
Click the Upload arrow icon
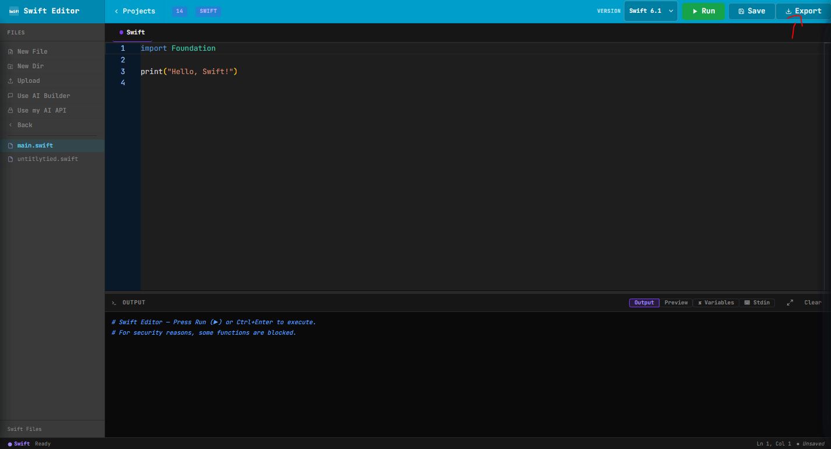click(x=11, y=81)
